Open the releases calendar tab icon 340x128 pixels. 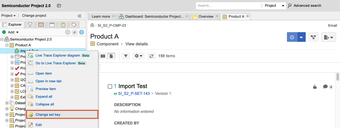point(41,25)
